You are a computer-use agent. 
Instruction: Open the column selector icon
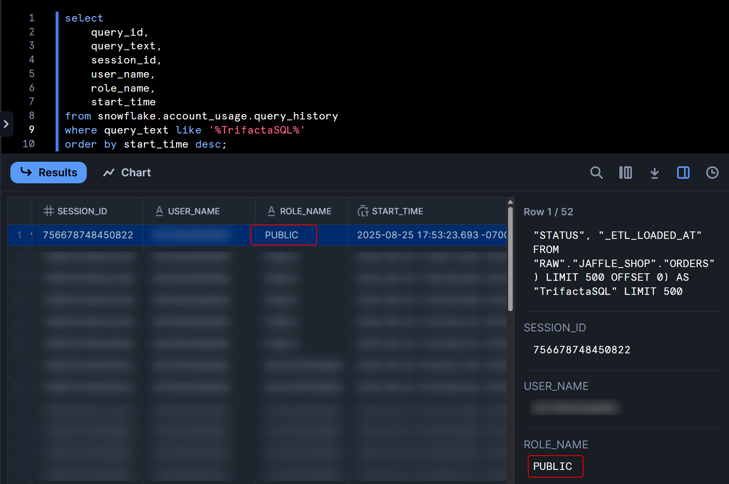coord(626,173)
